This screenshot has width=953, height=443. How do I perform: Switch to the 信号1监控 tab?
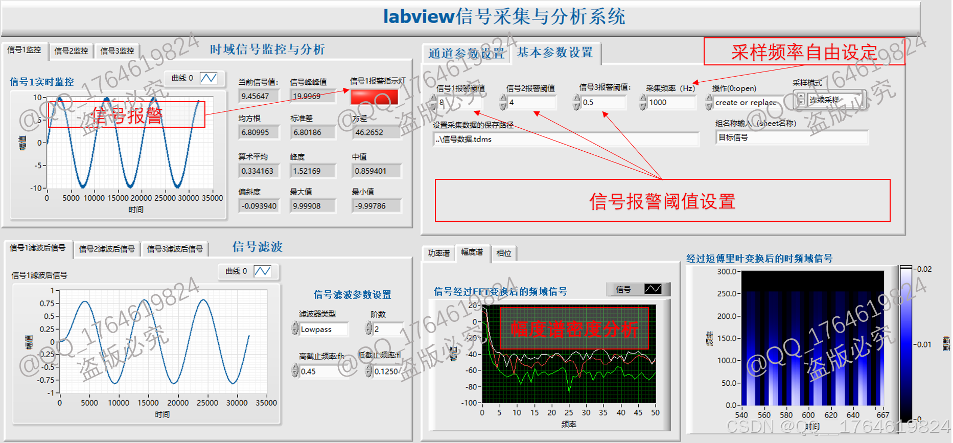pos(24,50)
